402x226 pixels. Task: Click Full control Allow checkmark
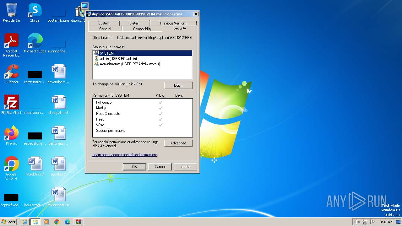pos(160,102)
